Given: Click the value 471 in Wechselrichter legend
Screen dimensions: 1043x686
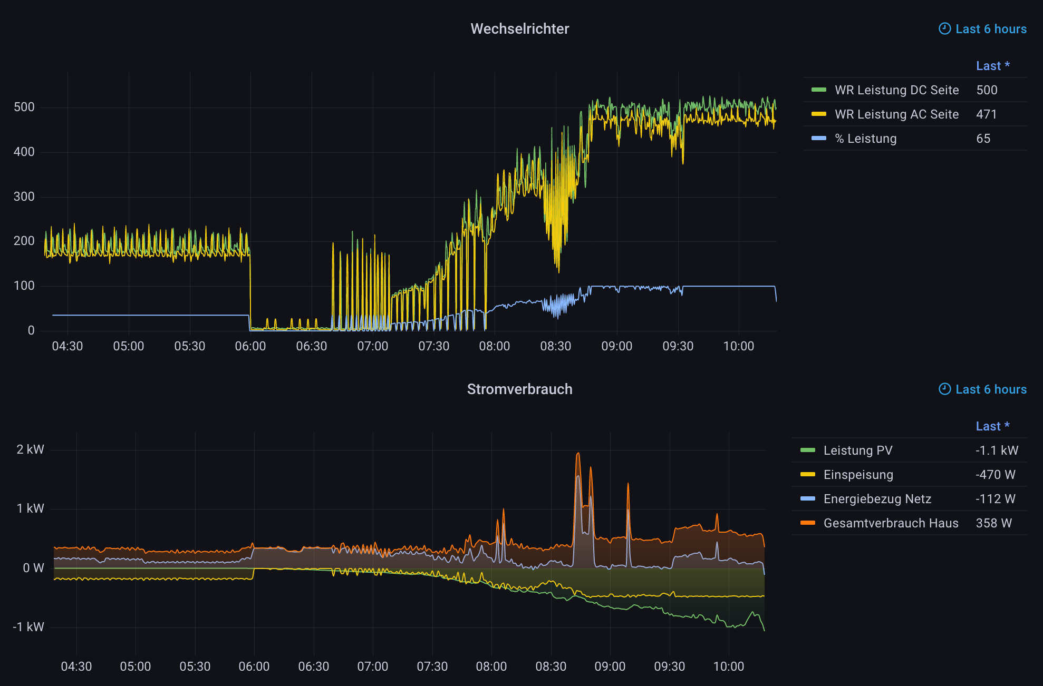Looking at the screenshot, I should (x=986, y=114).
